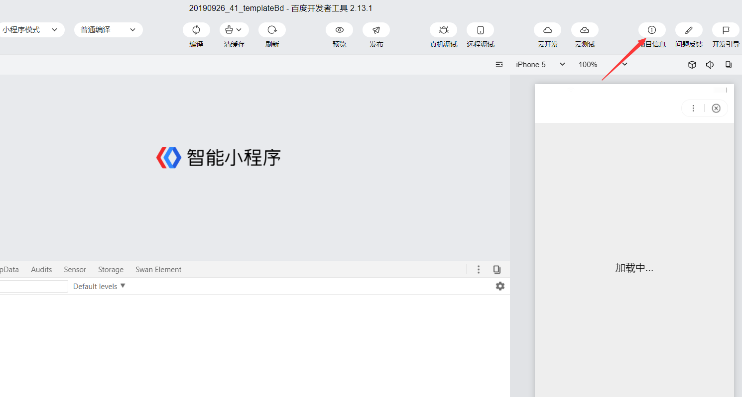Open console settings gear icon

click(x=500, y=286)
